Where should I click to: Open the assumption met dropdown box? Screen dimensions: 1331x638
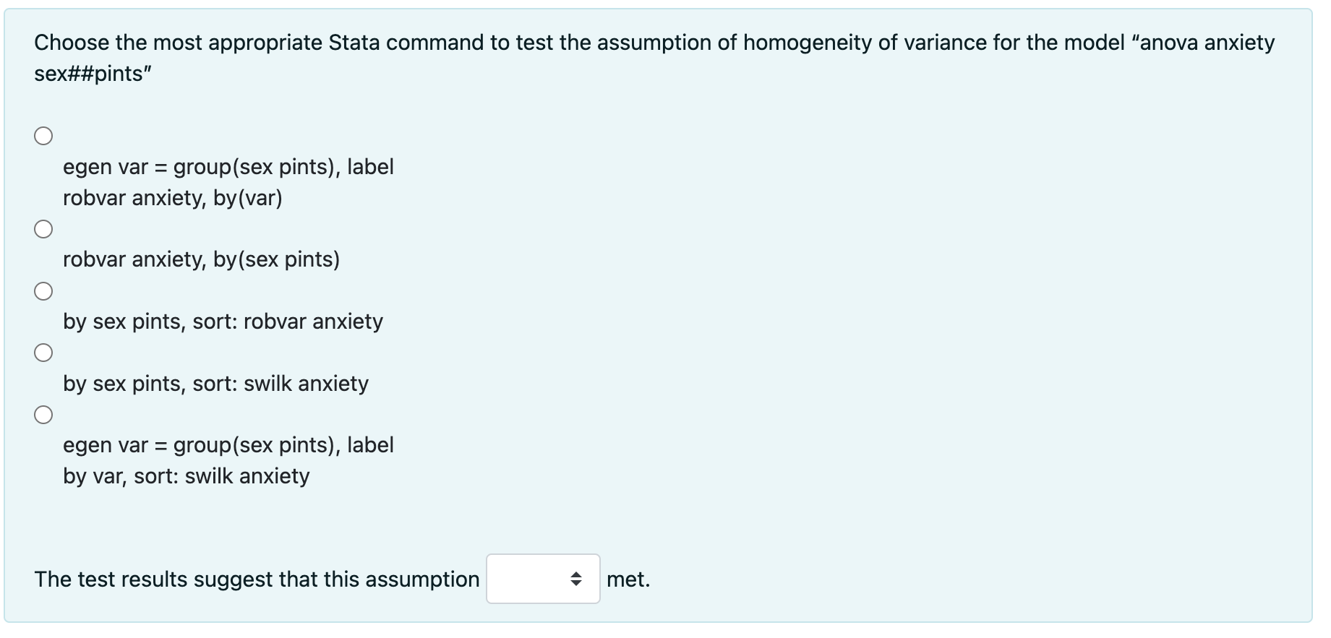point(543,579)
